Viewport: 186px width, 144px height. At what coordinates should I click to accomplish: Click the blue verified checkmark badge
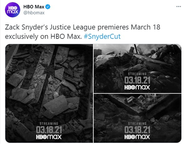click(x=48, y=7)
